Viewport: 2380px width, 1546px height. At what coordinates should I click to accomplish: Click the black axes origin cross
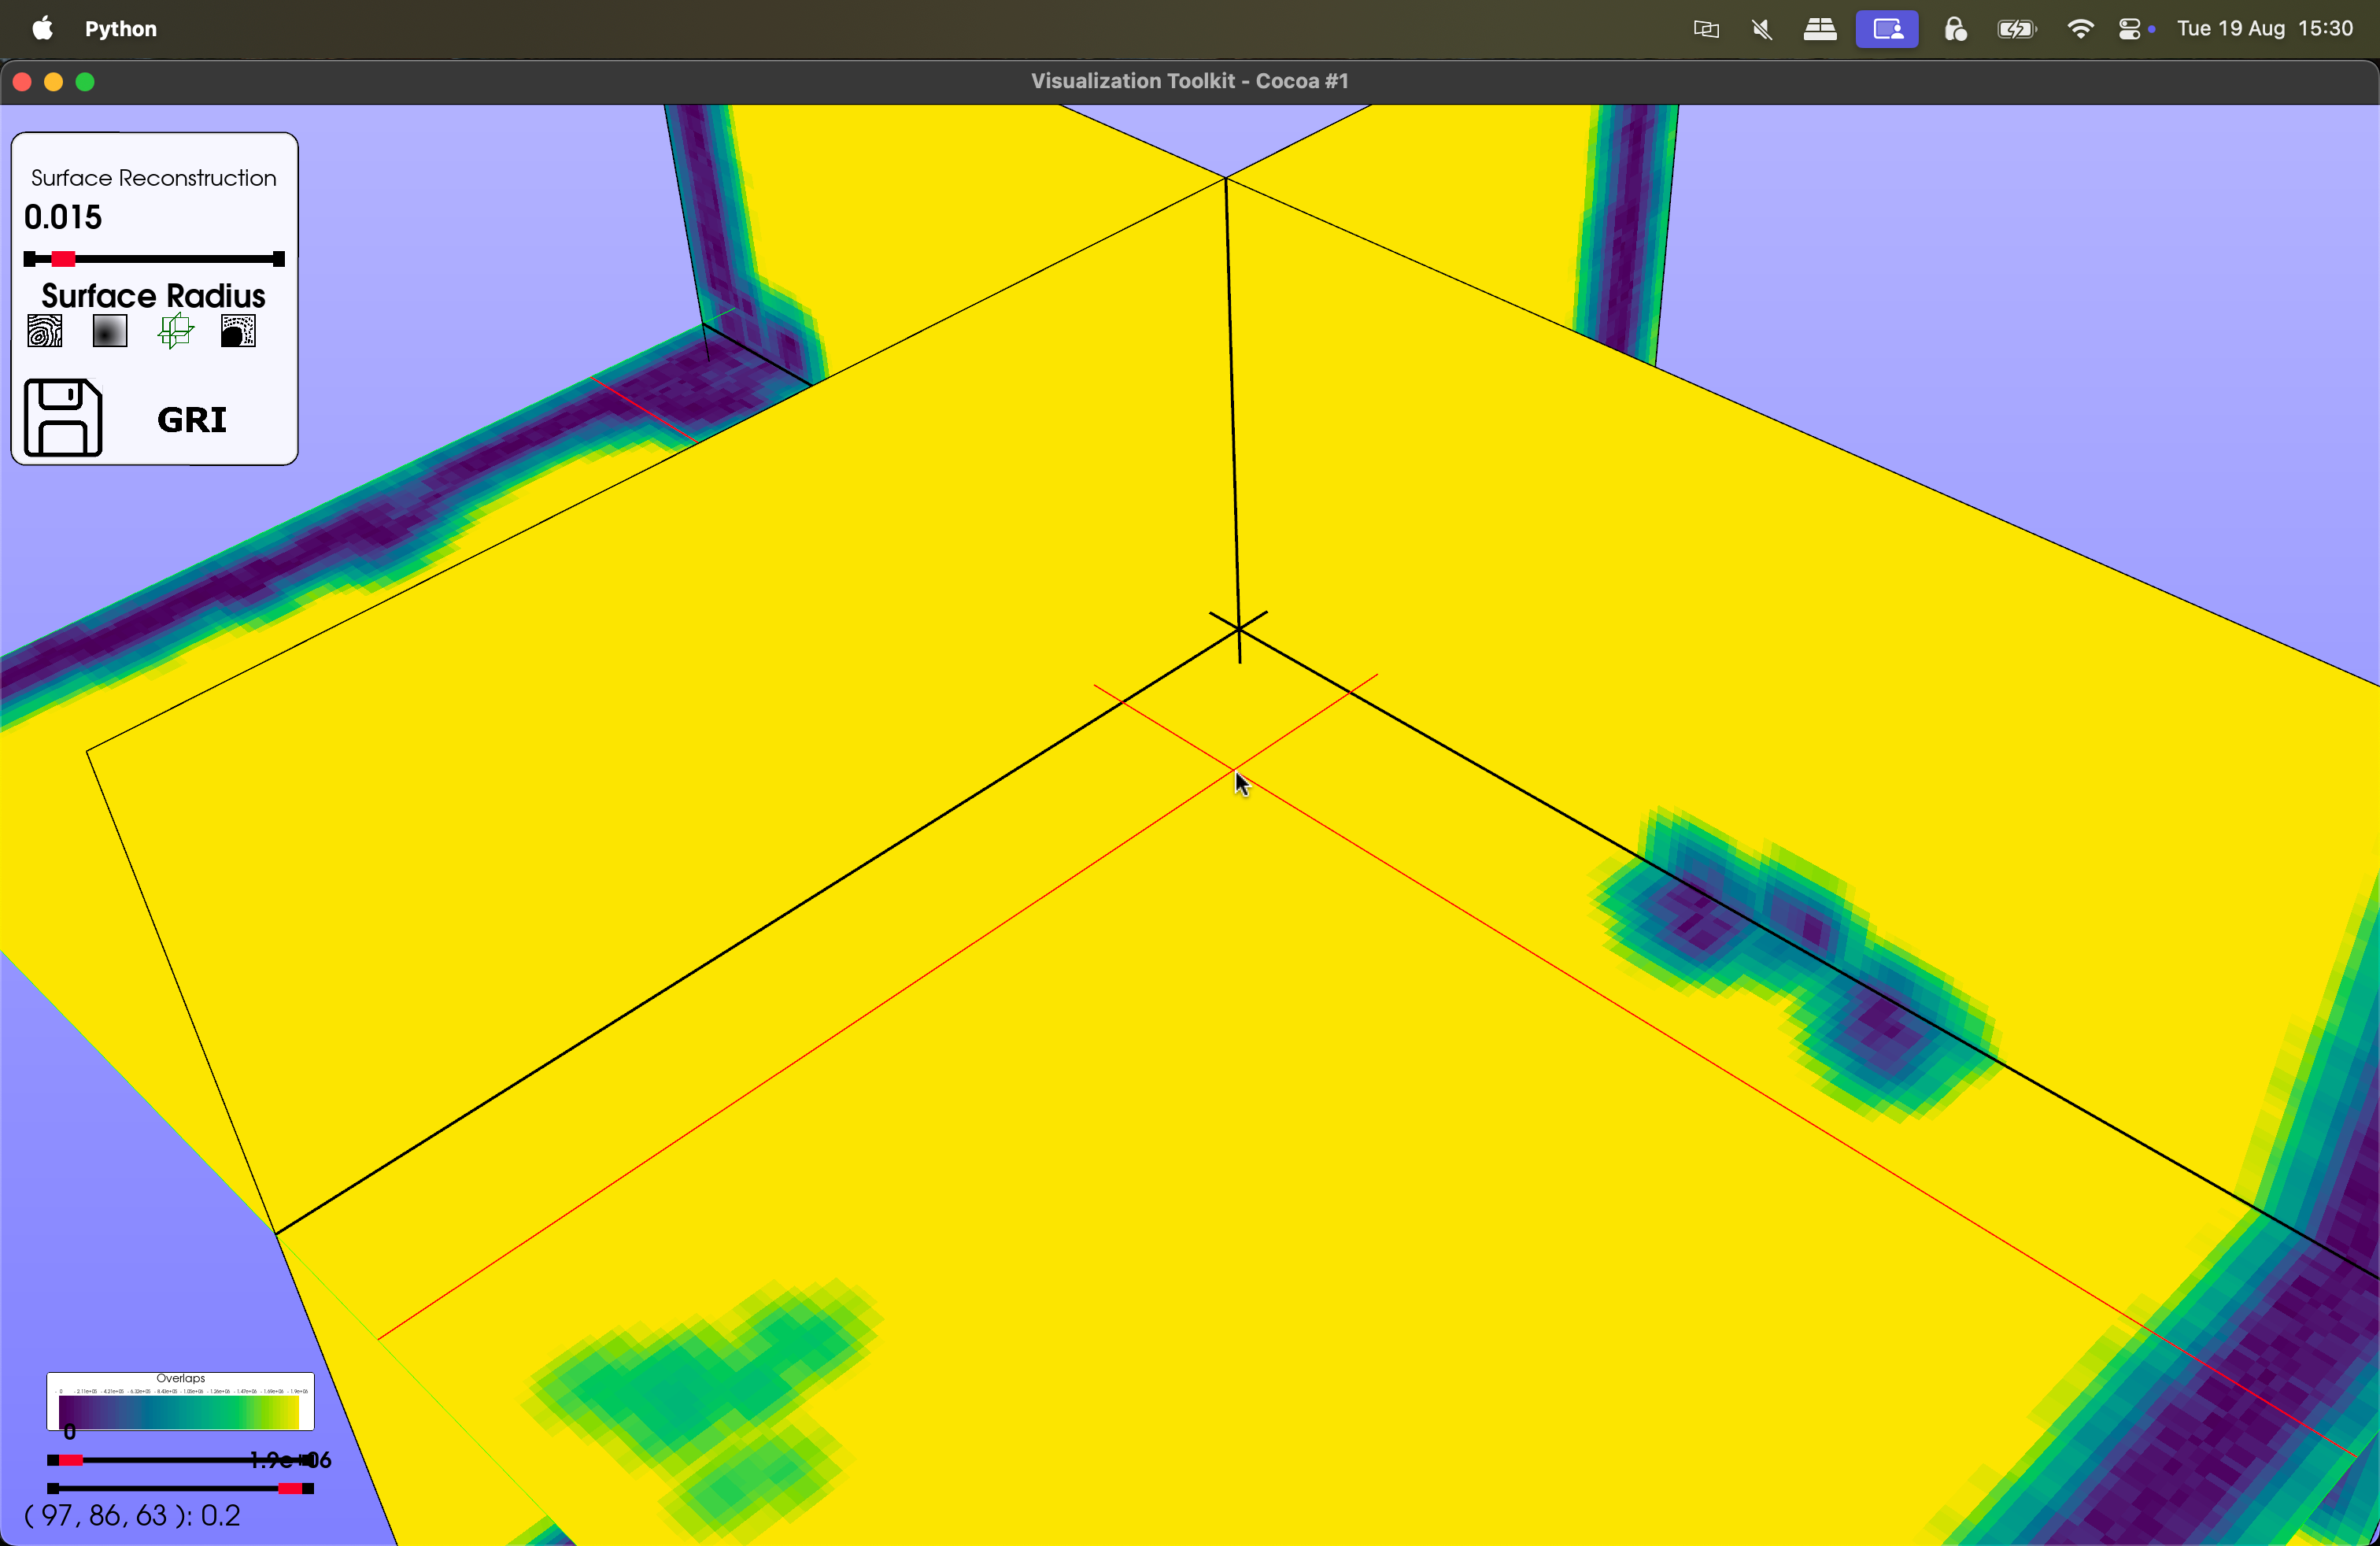tap(1239, 628)
